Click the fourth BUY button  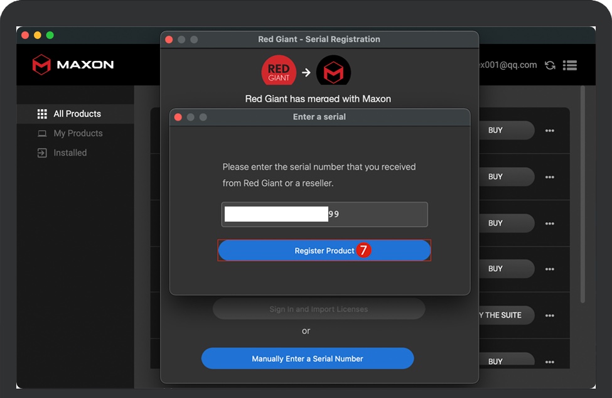[x=506, y=269]
